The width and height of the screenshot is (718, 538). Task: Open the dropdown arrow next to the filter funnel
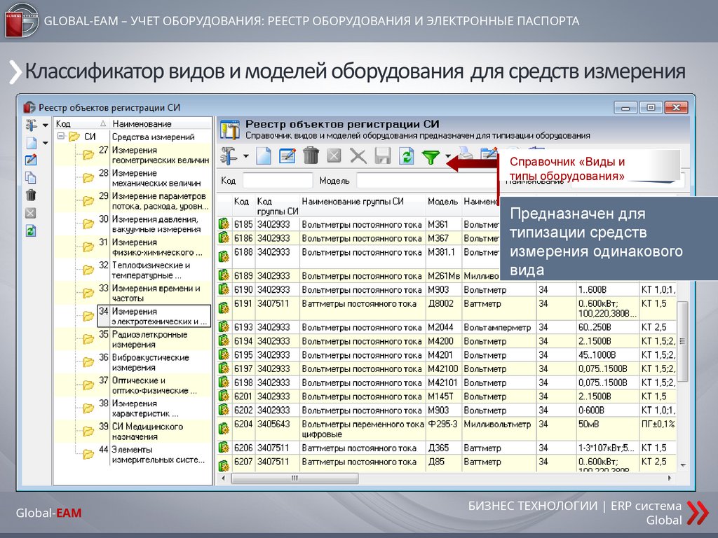pyautogui.click(x=447, y=156)
